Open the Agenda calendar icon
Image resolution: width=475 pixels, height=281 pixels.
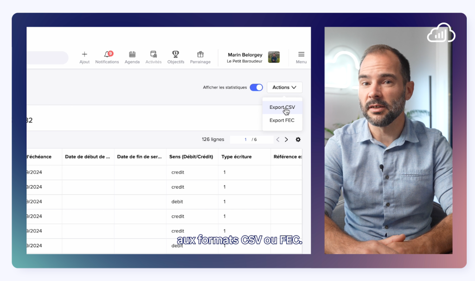click(x=132, y=55)
